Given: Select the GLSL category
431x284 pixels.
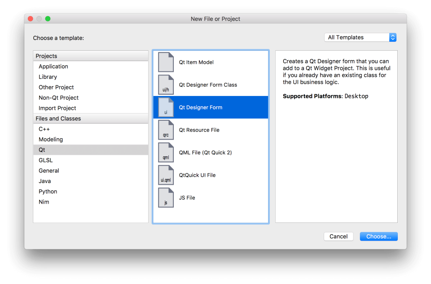Looking at the screenshot, I should [46, 160].
